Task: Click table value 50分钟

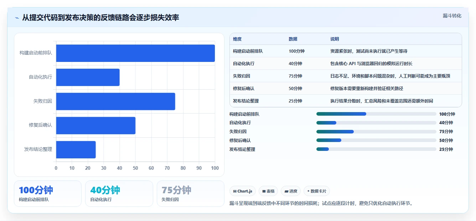Action: pos(295,89)
